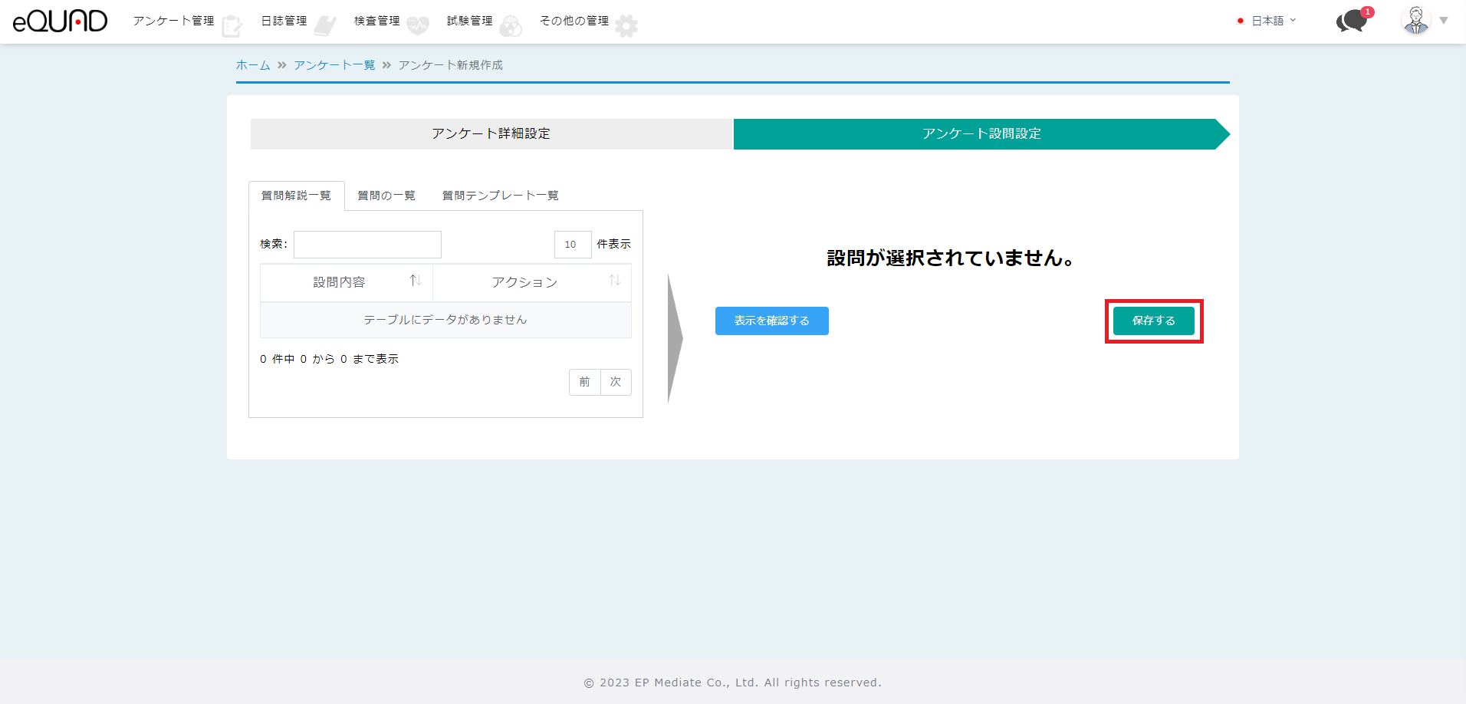Open その他の管理 gear icon
This screenshot has height=704, width=1466.
pos(626,26)
